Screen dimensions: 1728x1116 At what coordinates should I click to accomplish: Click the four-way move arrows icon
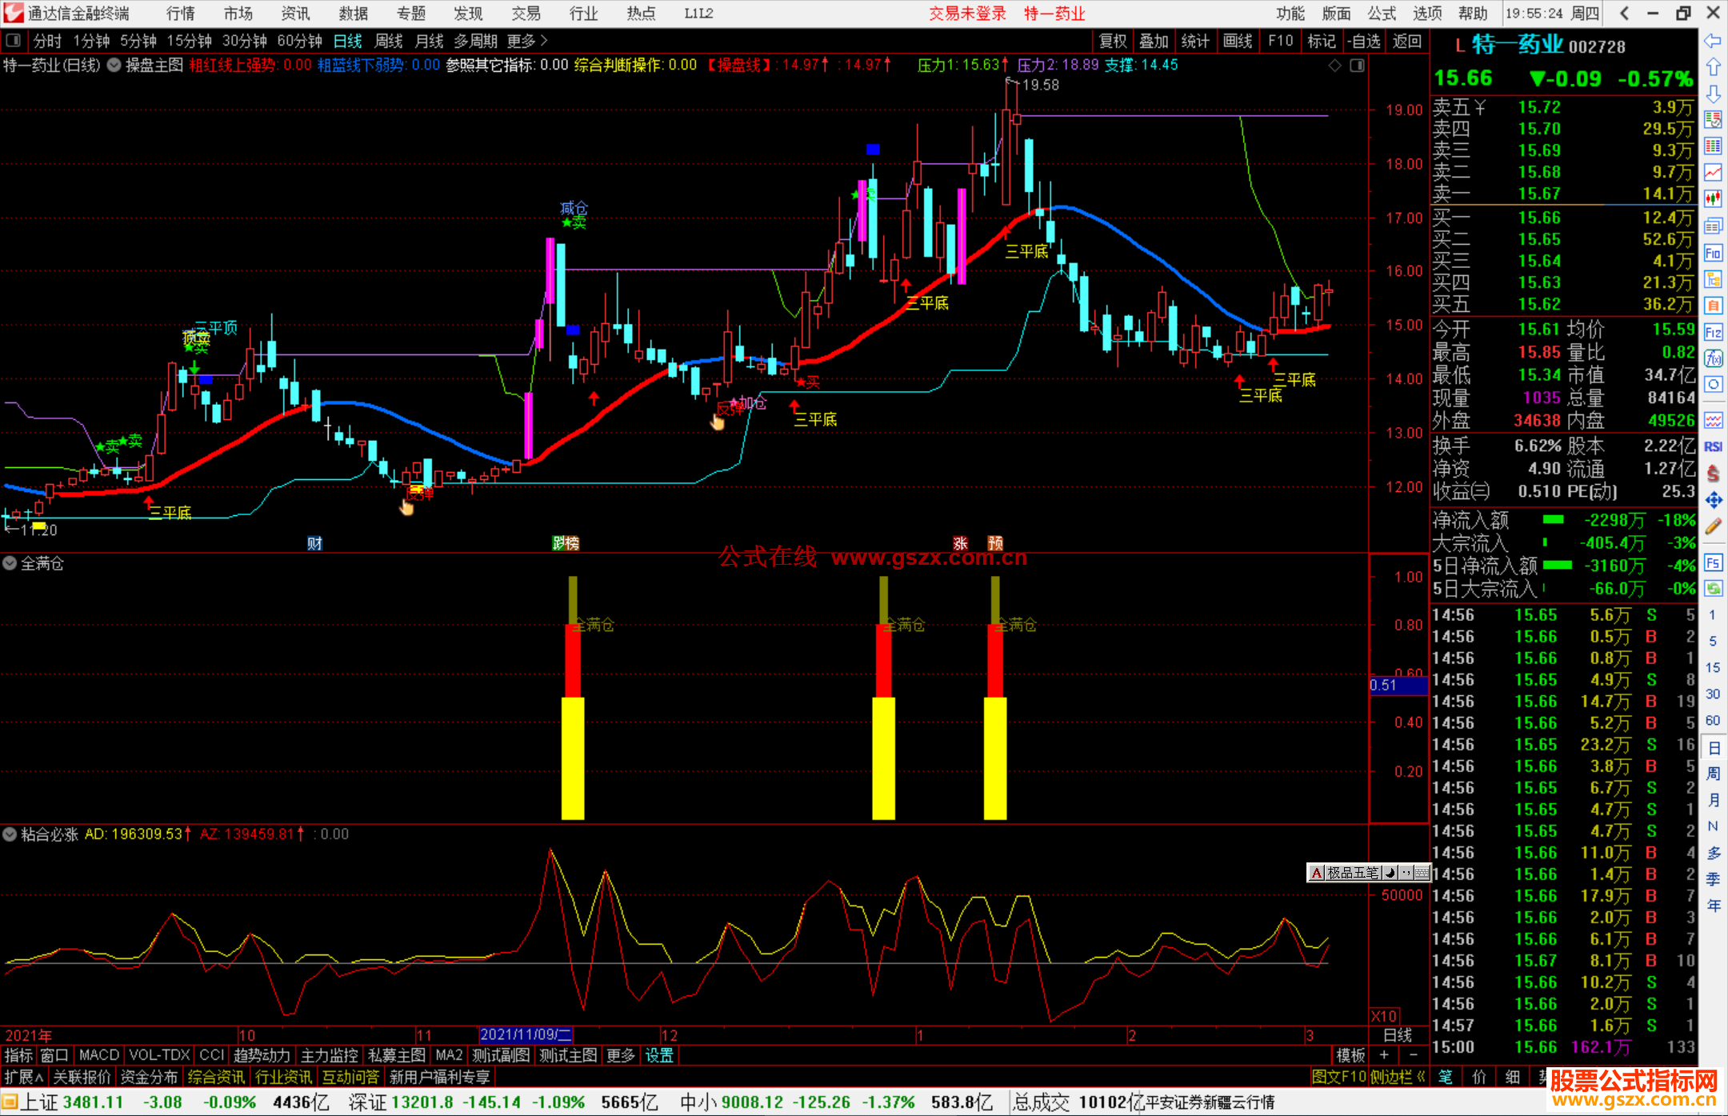coord(1713,500)
